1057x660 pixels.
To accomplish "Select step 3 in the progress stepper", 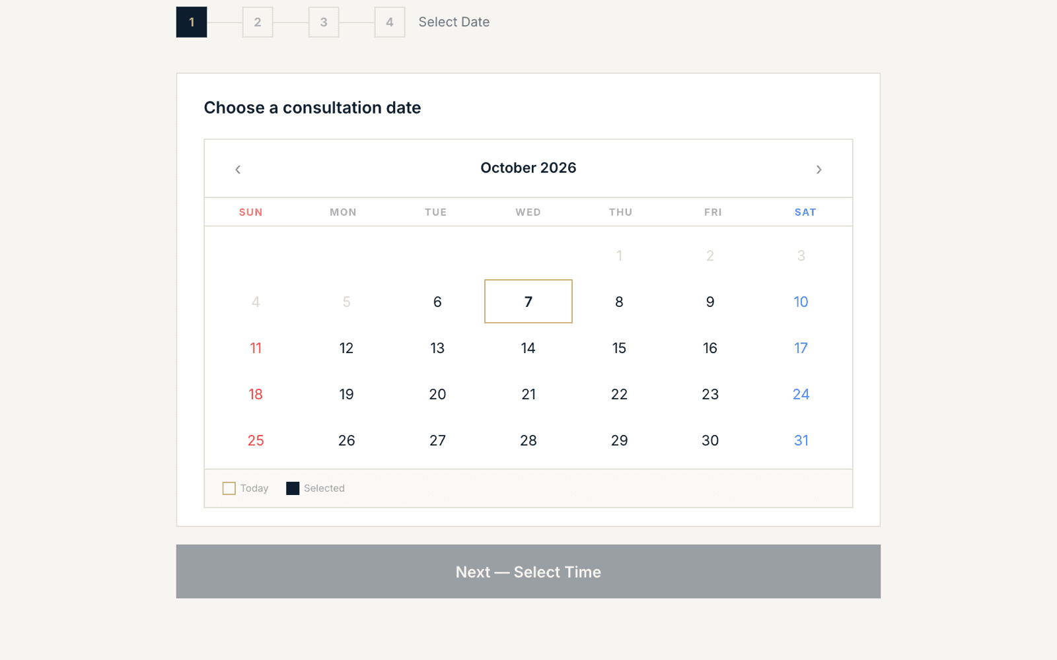I will pyautogui.click(x=324, y=22).
